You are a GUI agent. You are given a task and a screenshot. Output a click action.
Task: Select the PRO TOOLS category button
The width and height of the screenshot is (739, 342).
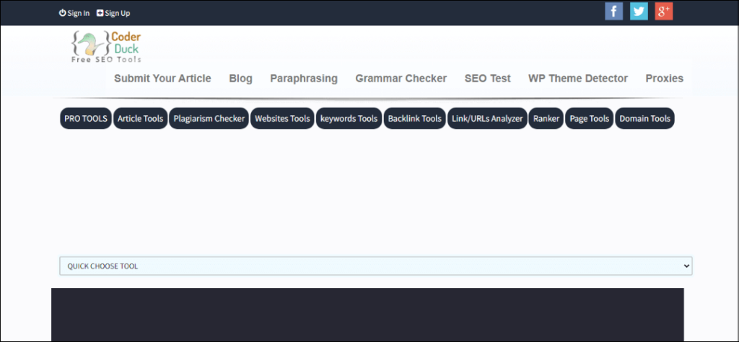86,119
